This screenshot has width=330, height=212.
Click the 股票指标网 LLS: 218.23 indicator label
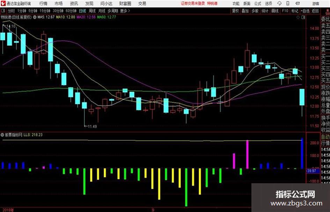click(24, 135)
